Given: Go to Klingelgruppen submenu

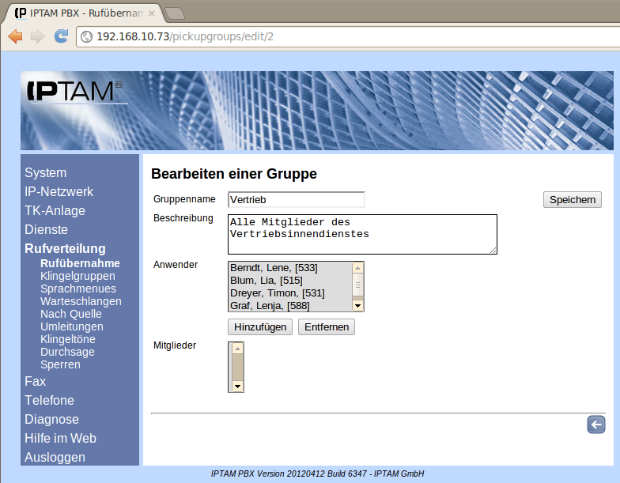Looking at the screenshot, I should click(77, 276).
